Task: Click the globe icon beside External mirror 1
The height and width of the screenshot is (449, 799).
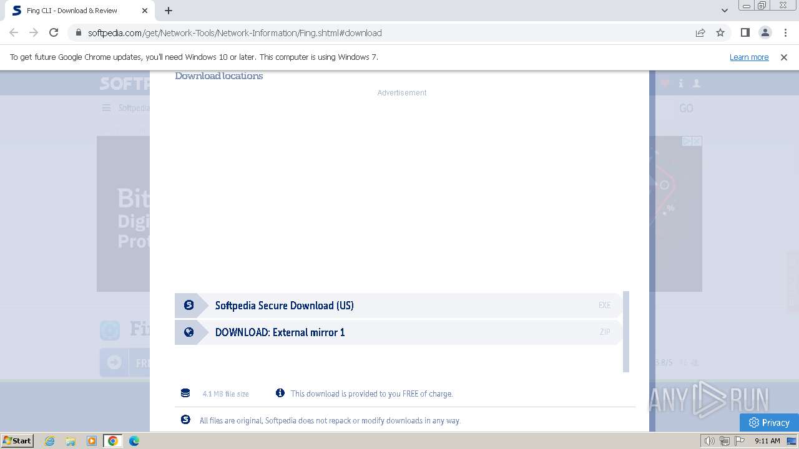Action: tap(189, 332)
